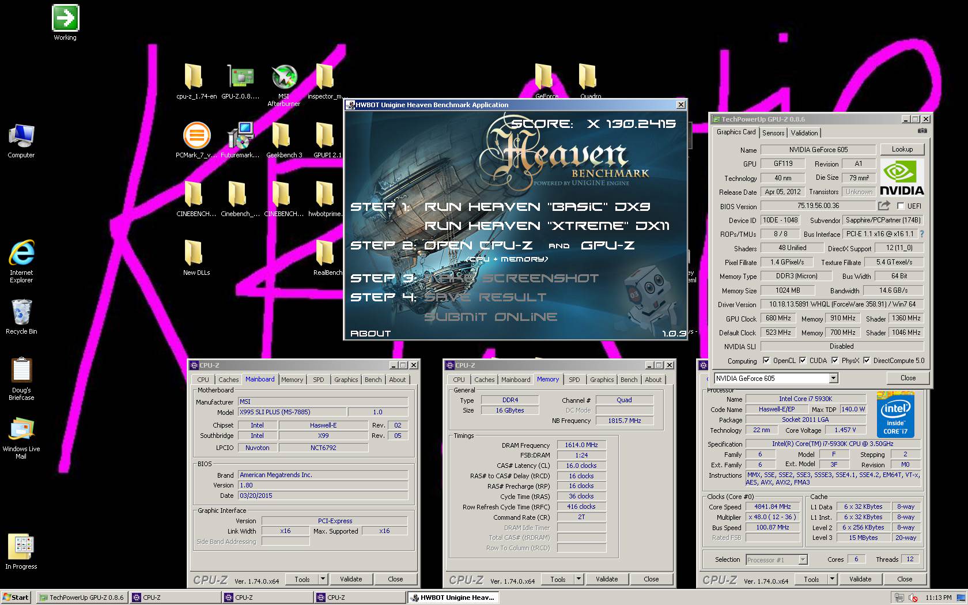The width and height of the screenshot is (968, 605).
Task: Open the GeForce folder on desktop
Action: click(x=544, y=76)
